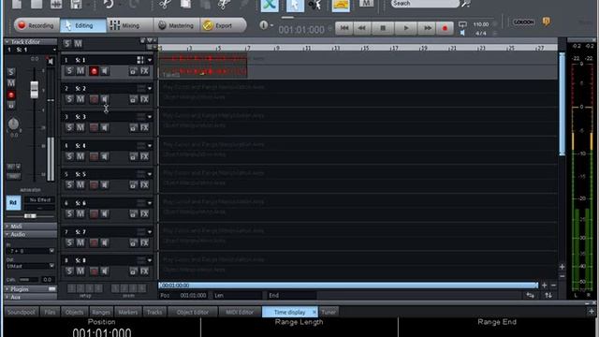Zoom in horizontally with the plus icon
Image resolution: width=599 pixels, height=337 pixels.
click(x=545, y=286)
